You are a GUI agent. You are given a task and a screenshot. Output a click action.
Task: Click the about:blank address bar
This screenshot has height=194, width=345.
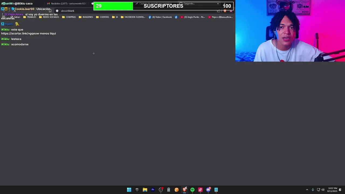[x=137, y=11]
